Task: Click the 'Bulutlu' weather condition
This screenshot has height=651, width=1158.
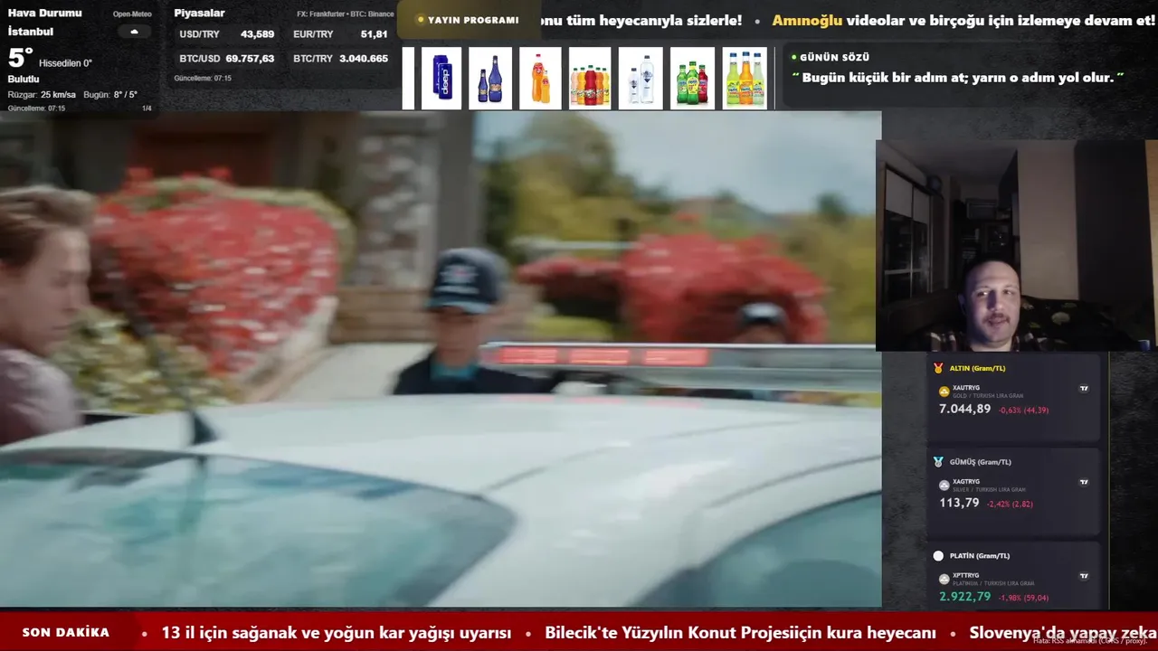Action: [24, 80]
